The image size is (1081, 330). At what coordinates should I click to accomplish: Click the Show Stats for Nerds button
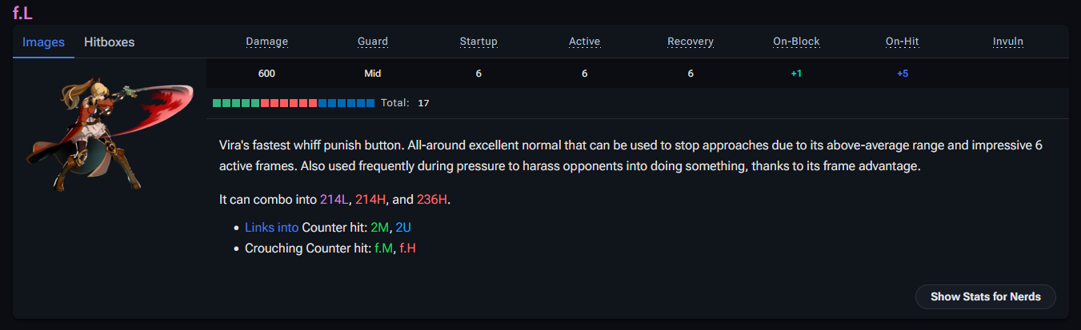point(985,296)
